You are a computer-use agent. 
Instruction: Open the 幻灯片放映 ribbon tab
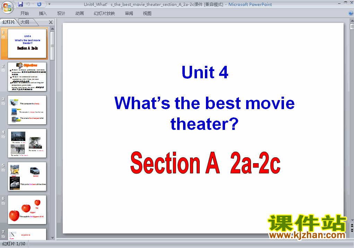(x=104, y=14)
